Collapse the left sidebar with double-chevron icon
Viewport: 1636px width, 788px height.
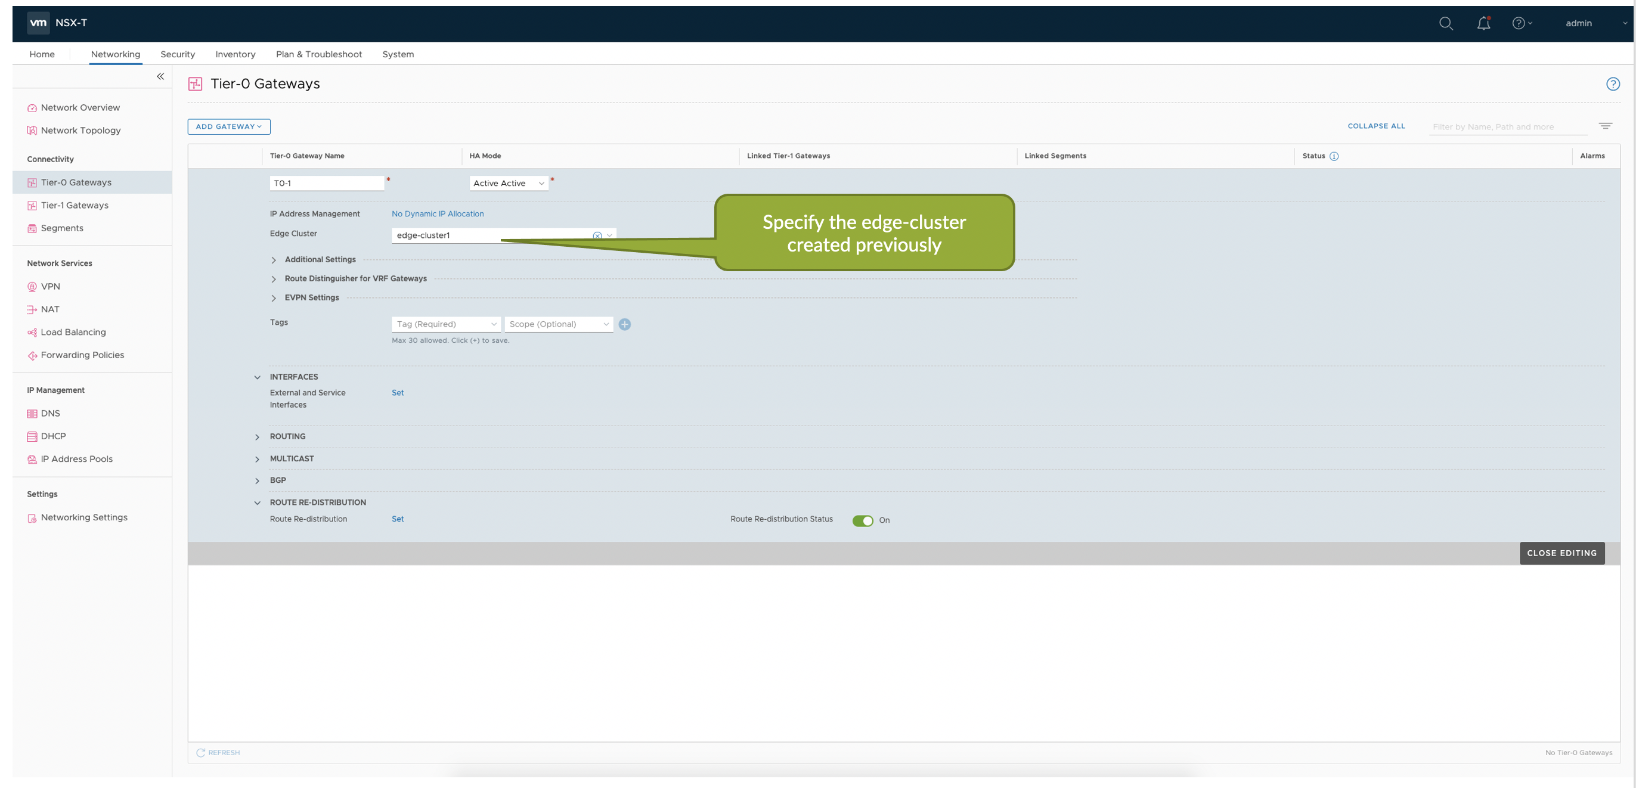point(160,76)
